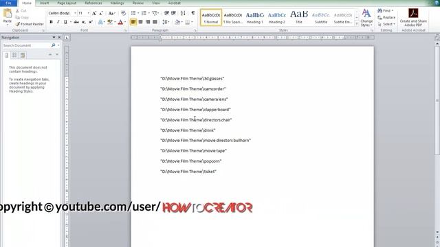Open the ruler tab selector
Viewport: 440px width, 247px height.
(x=67, y=38)
